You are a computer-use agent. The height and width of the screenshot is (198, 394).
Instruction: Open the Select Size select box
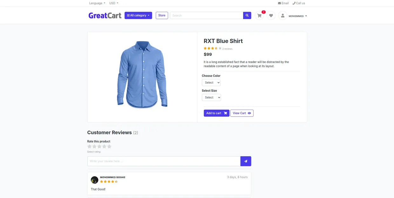[211, 98]
